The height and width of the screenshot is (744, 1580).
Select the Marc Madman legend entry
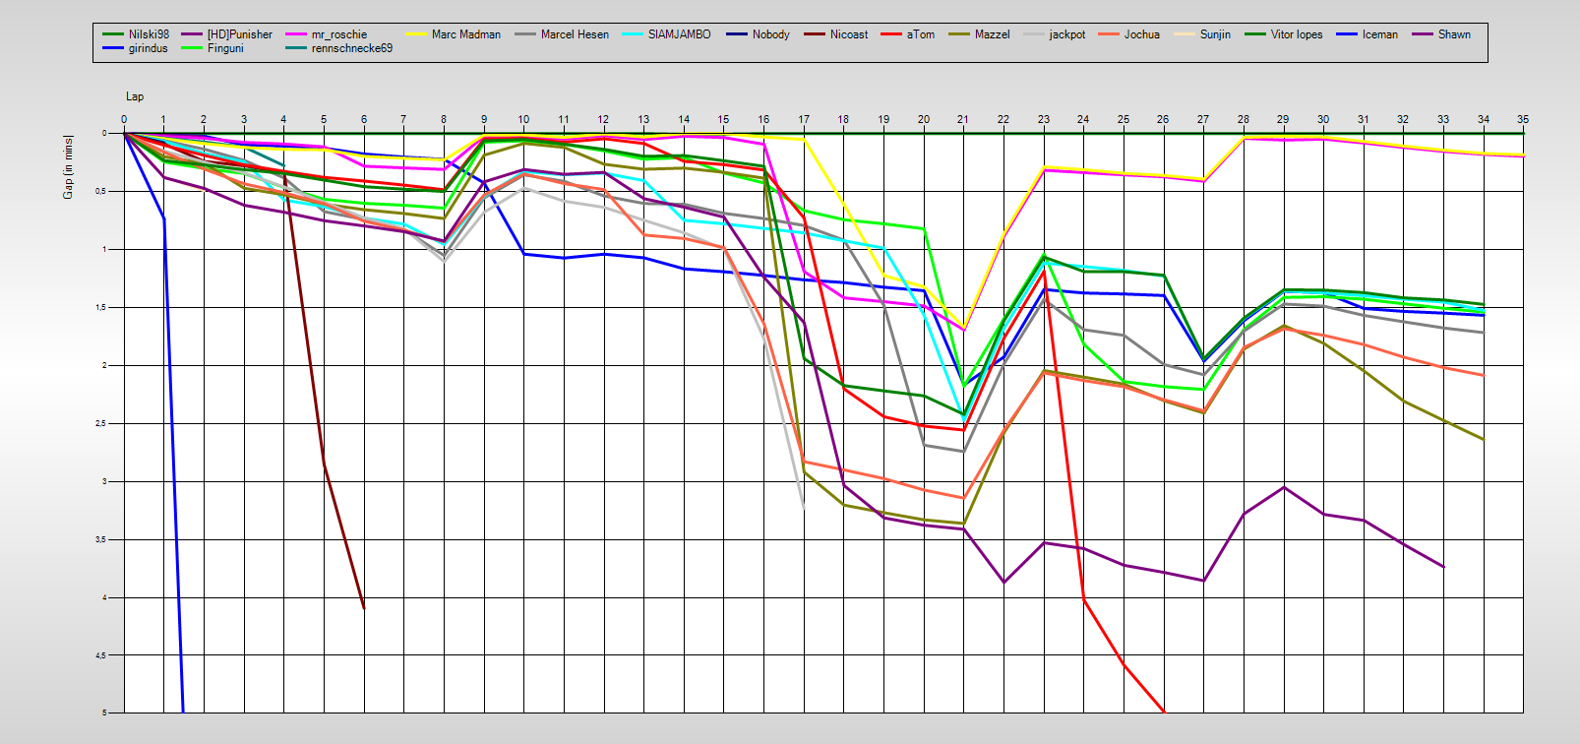[465, 34]
